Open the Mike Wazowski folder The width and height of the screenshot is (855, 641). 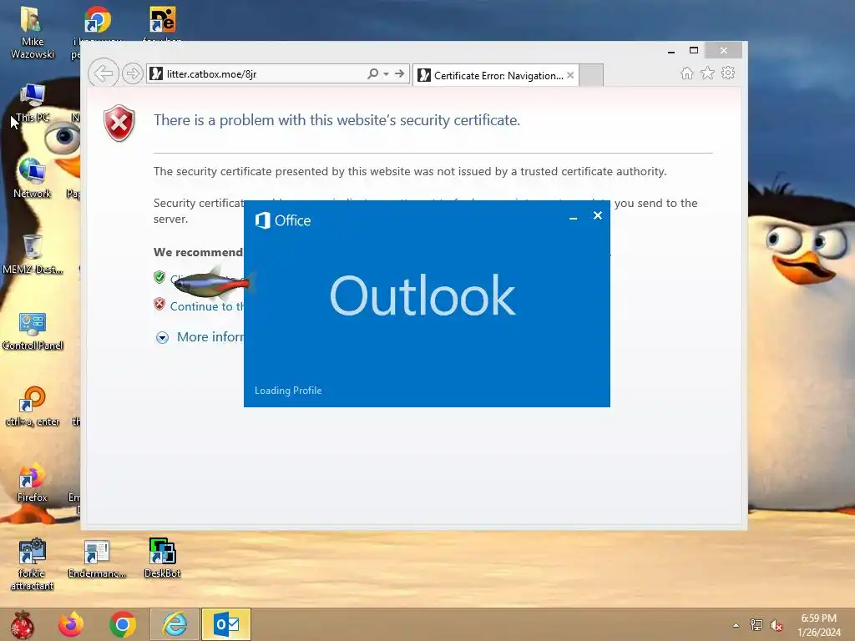33,33
